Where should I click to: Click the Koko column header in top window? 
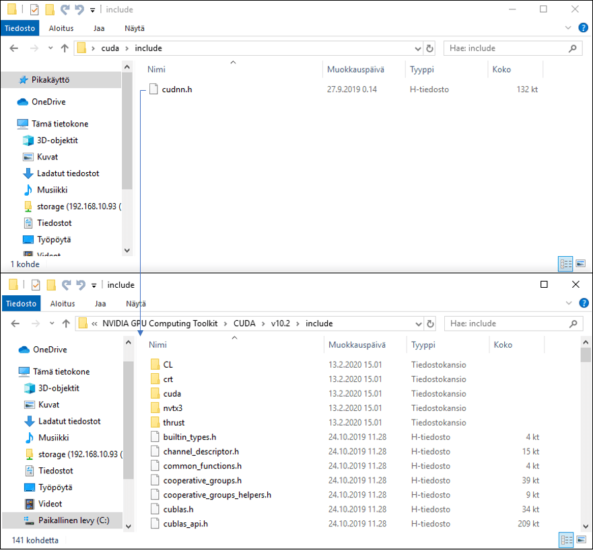[x=501, y=69]
